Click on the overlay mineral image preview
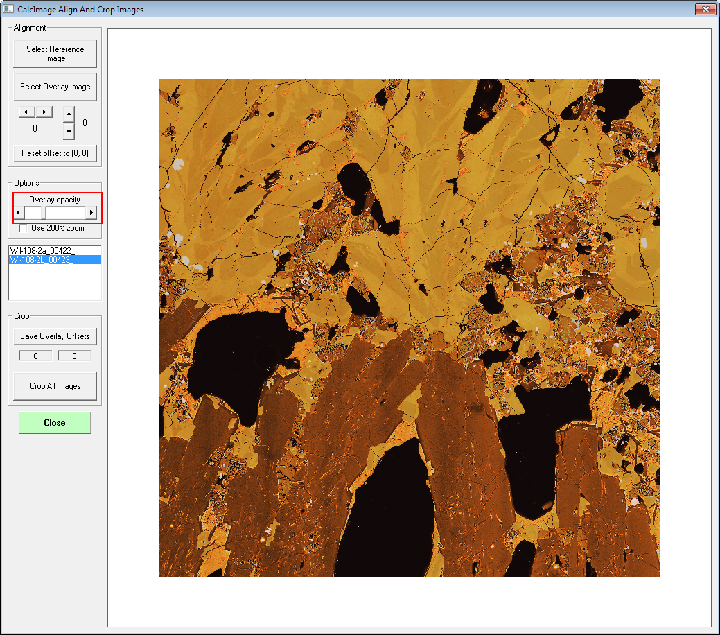 (x=409, y=327)
